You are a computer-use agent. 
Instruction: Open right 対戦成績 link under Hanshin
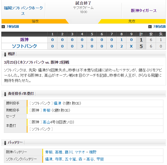(x=159, y=27)
